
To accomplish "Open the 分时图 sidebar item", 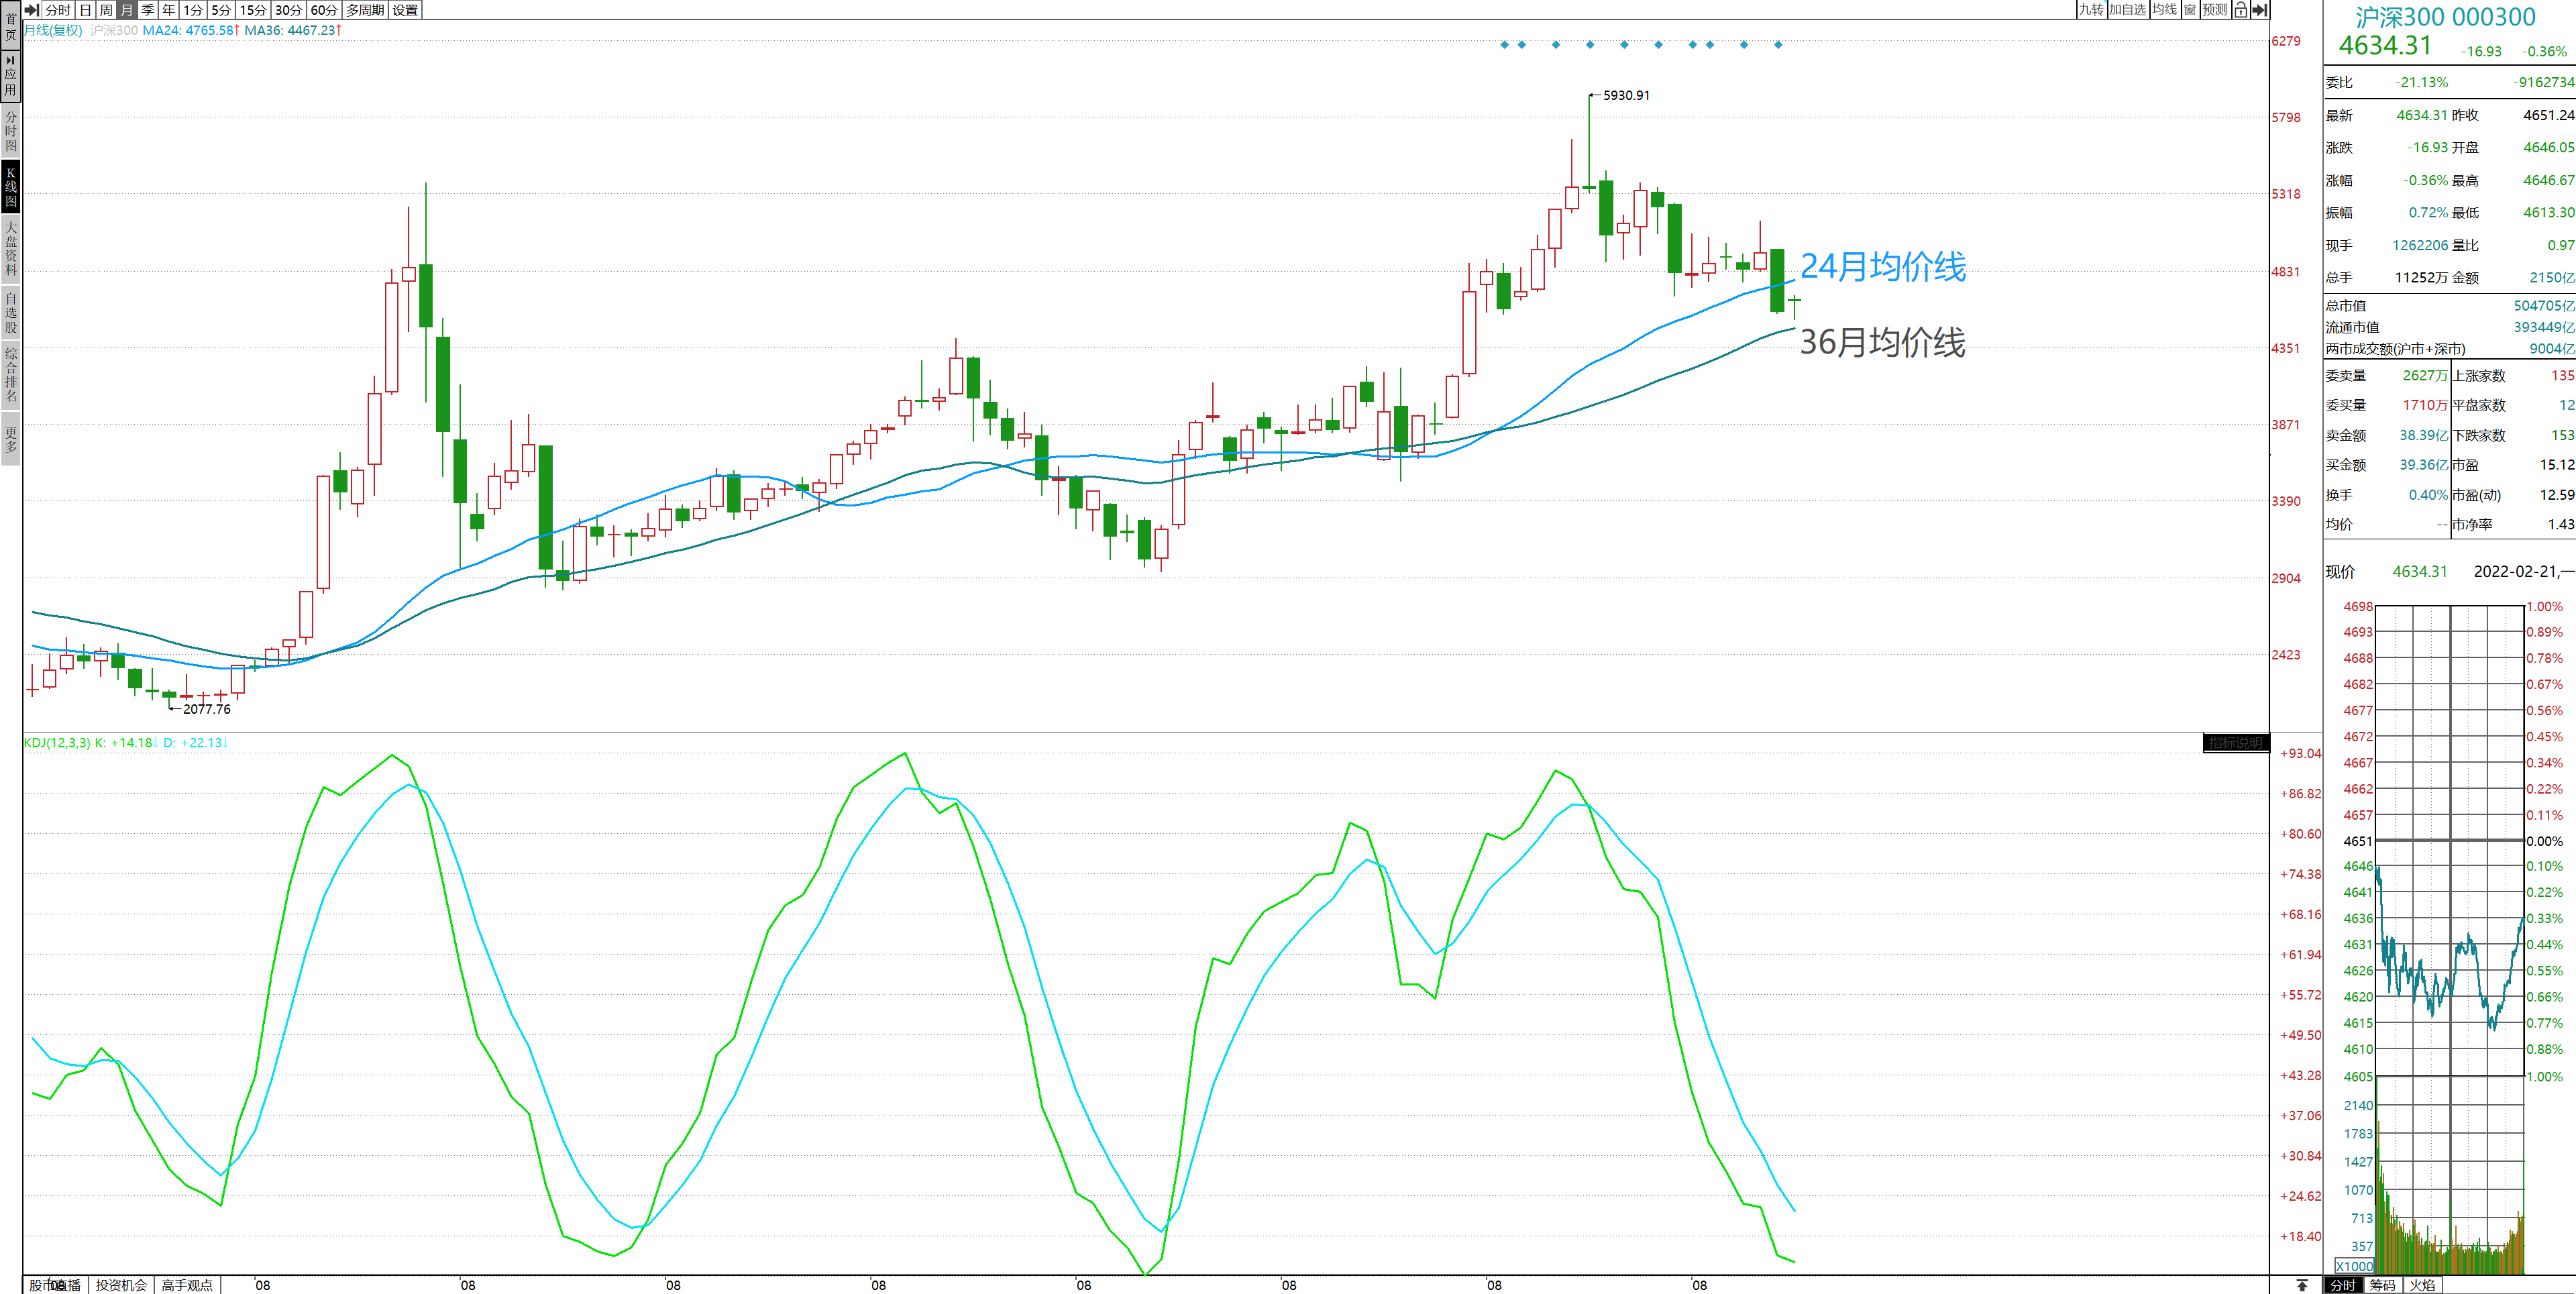I will 10,131.
